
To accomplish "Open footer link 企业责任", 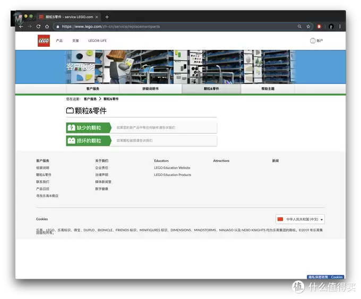I will click(102, 168).
